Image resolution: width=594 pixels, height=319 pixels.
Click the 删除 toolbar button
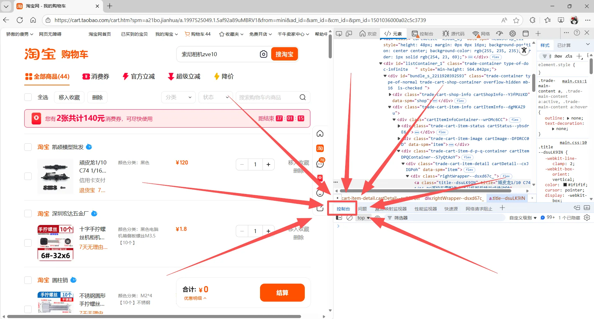pos(97,97)
